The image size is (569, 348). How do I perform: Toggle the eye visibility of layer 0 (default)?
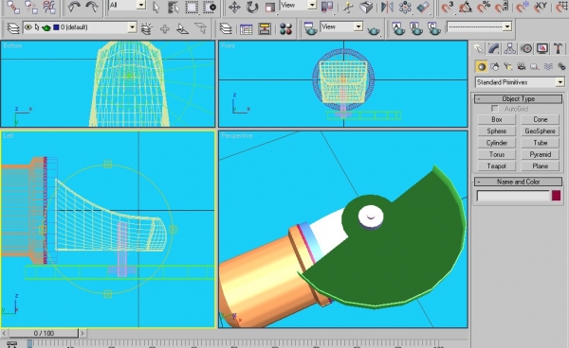click(28, 27)
